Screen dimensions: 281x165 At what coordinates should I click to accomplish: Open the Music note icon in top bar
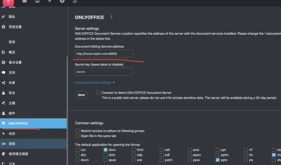coord(74,1)
